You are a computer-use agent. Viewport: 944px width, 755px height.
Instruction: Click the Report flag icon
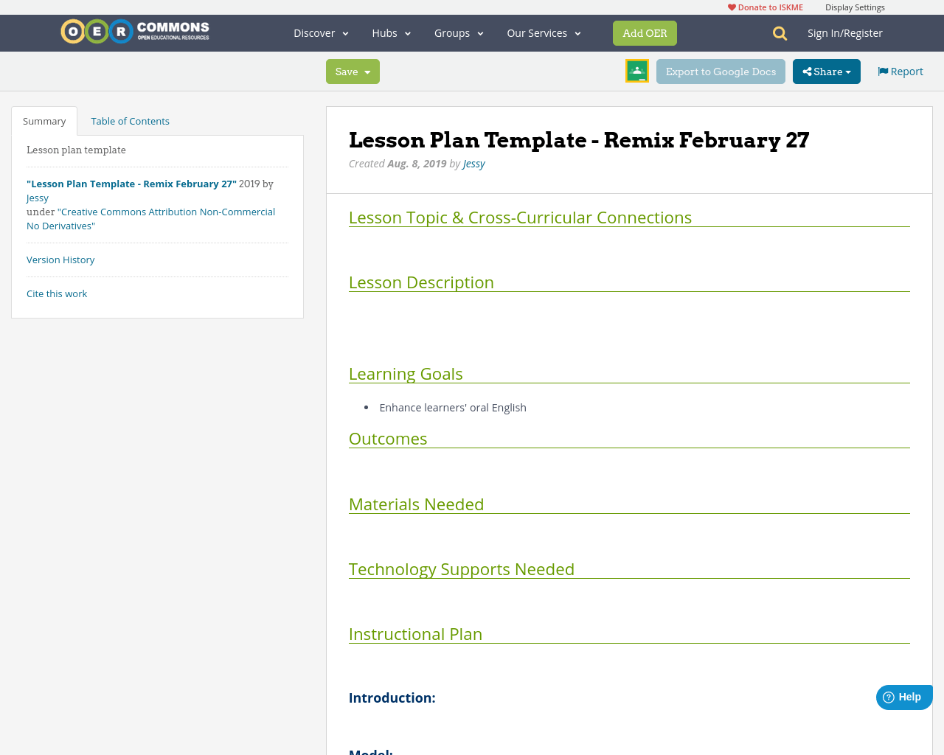[x=884, y=70]
